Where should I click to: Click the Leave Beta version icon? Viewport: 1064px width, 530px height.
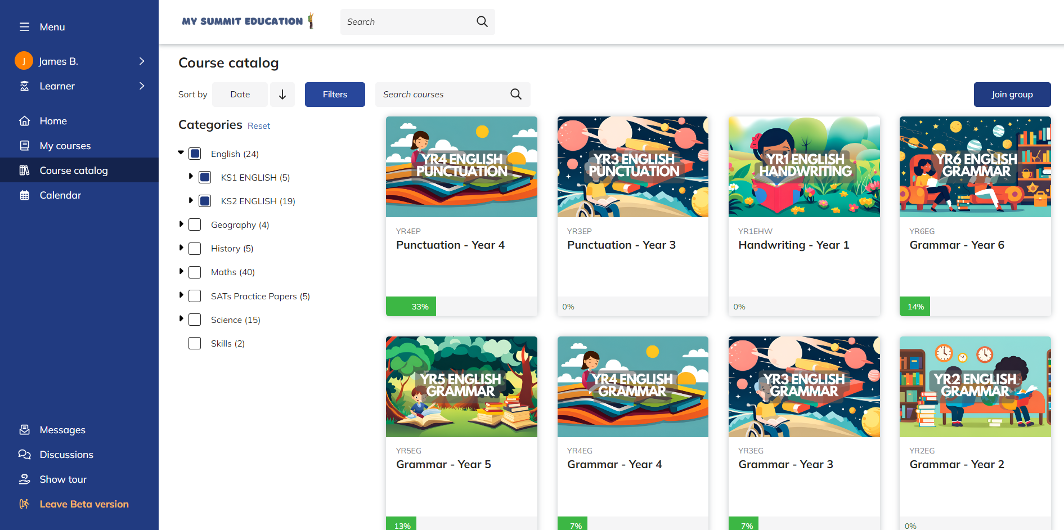[24, 504]
